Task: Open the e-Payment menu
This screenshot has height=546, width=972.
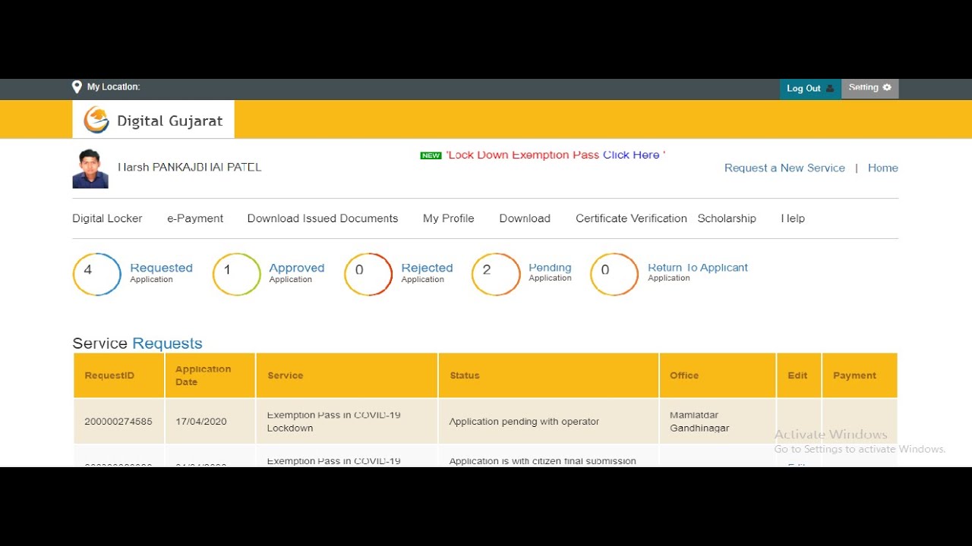Action: pyautogui.click(x=195, y=218)
